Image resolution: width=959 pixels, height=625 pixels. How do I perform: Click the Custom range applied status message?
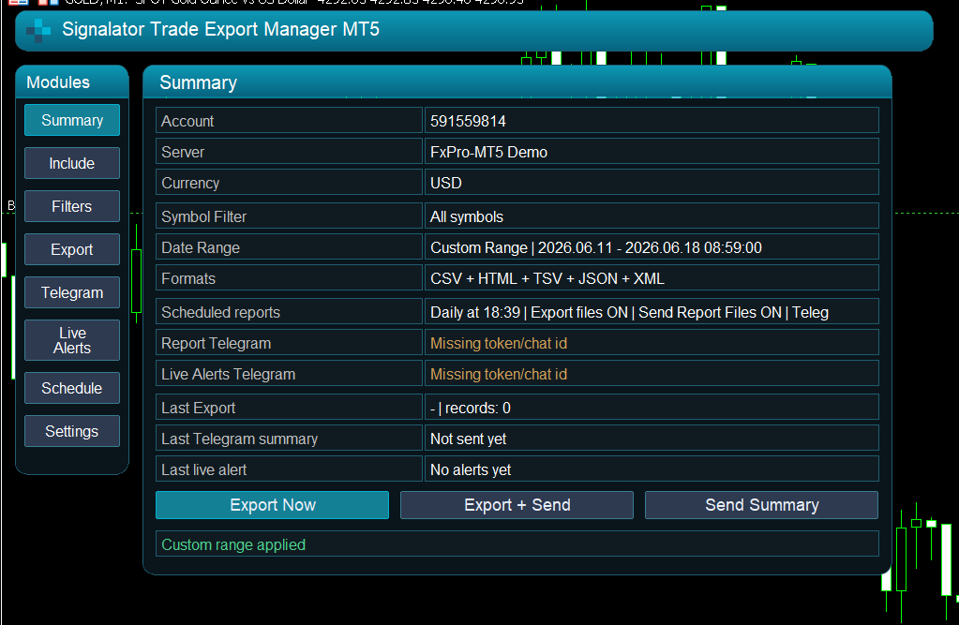click(517, 544)
